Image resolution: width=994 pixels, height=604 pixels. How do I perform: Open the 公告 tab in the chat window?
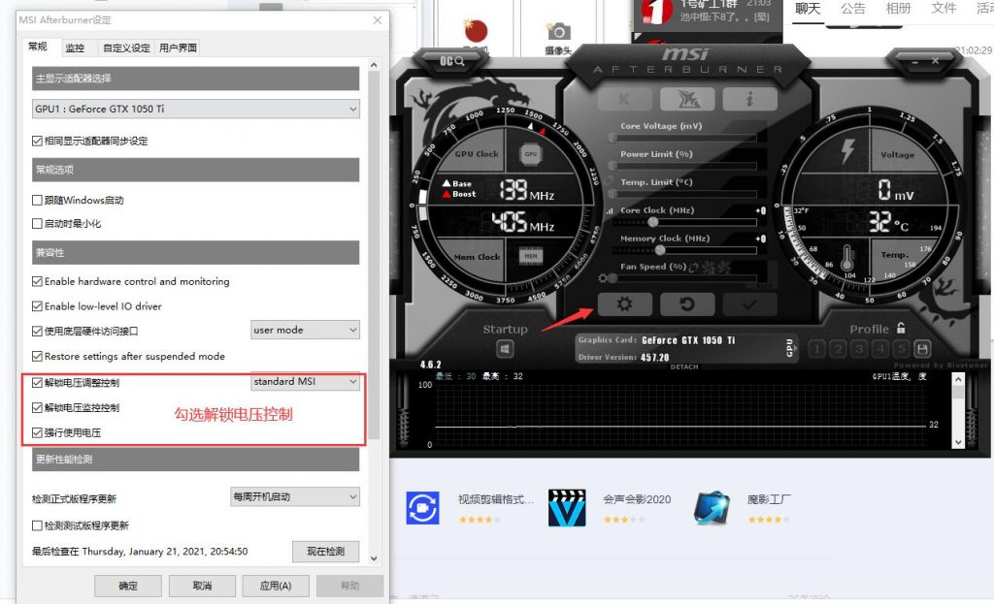[x=852, y=9]
